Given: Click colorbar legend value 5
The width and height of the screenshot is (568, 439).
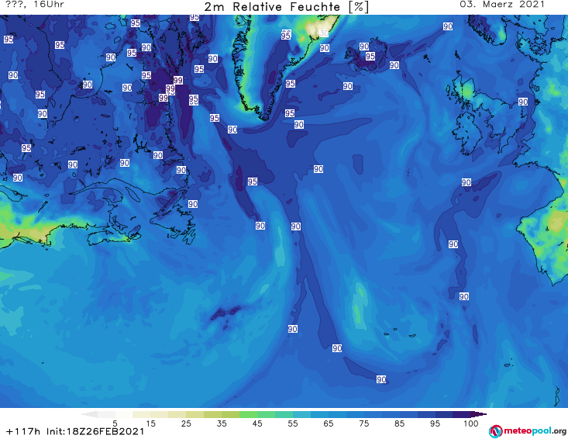Looking at the screenshot, I should [115, 423].
